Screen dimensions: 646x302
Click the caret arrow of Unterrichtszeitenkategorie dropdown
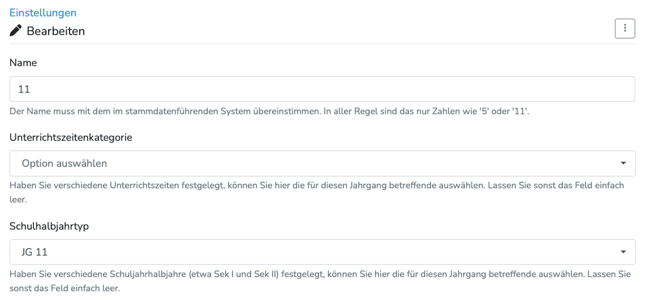pos(623,163)
